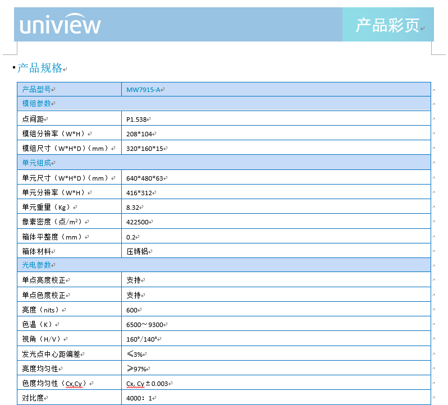Click the 4000：1 contrast ratio value
This screenshot has height=405, width=448.
140,398
